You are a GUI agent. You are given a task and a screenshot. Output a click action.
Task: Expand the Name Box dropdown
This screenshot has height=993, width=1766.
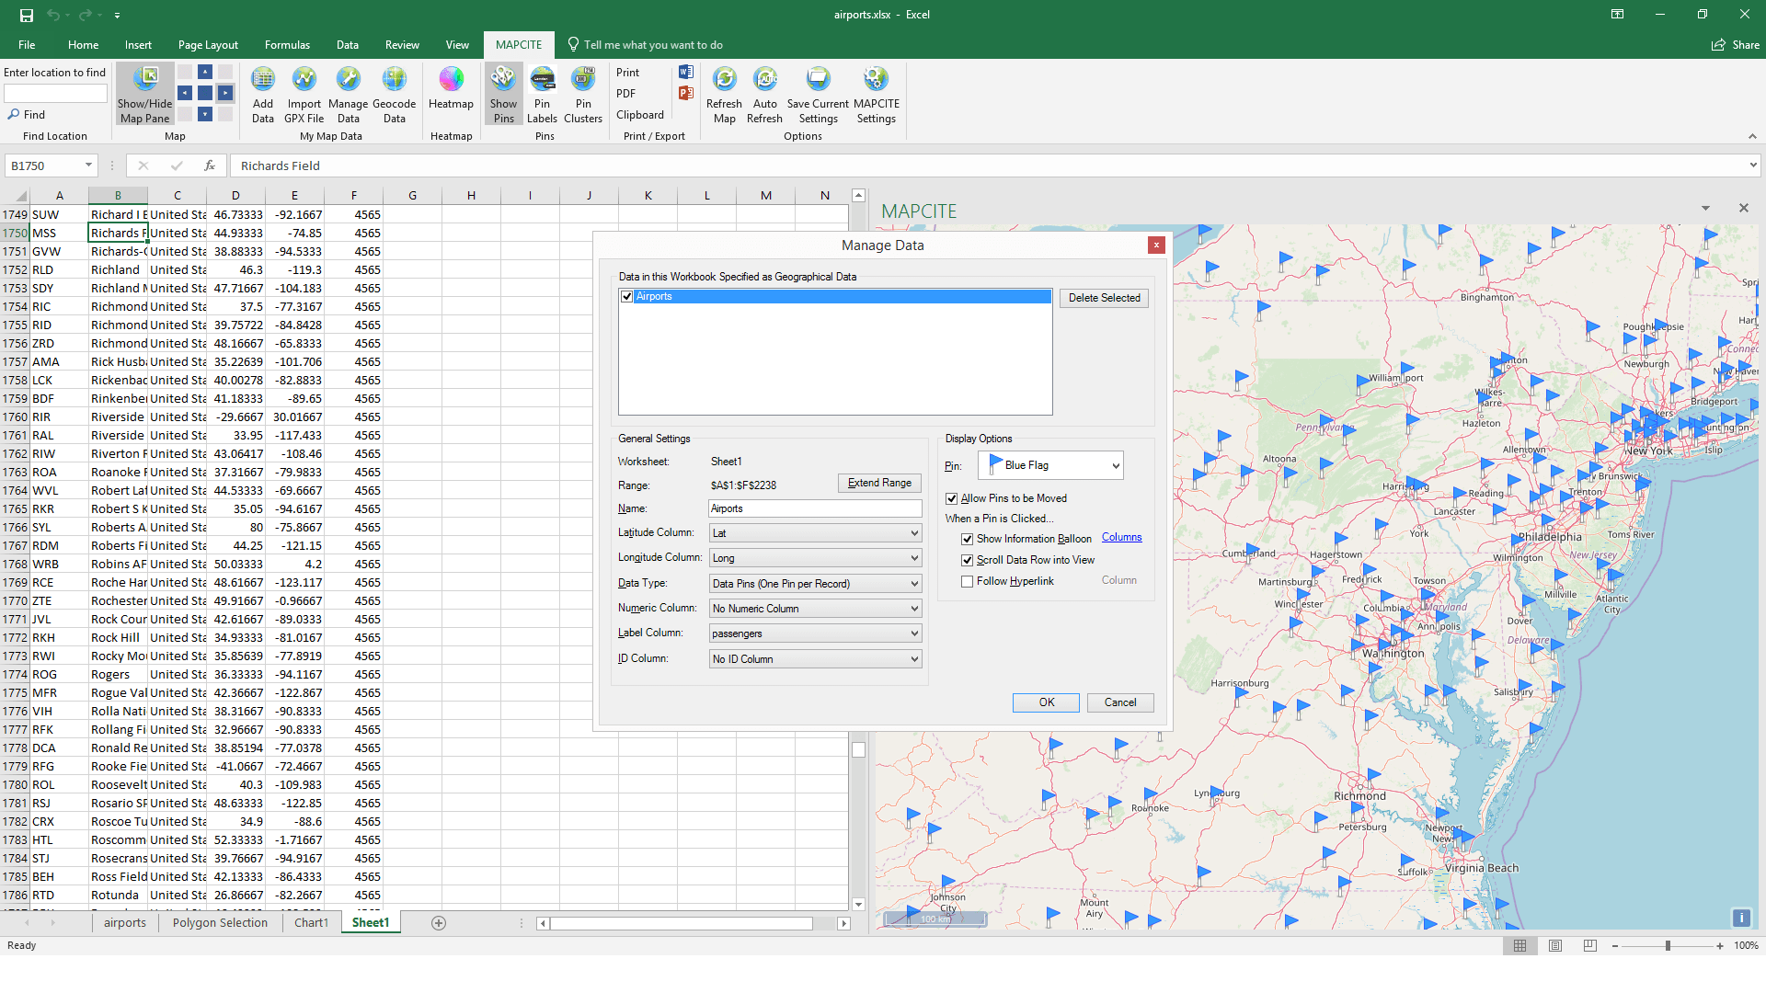88,165
